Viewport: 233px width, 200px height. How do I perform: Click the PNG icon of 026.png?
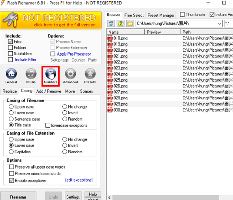click(110, 86)
